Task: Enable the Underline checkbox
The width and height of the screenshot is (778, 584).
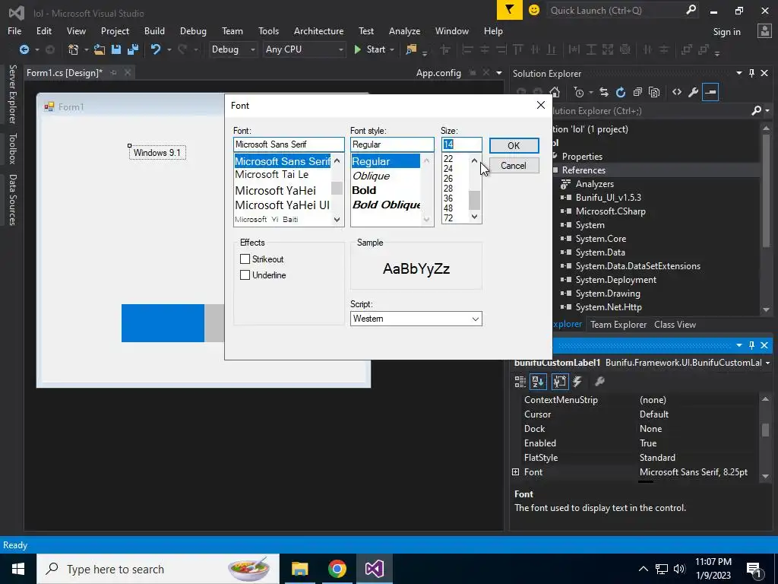Action: [245, 275]
